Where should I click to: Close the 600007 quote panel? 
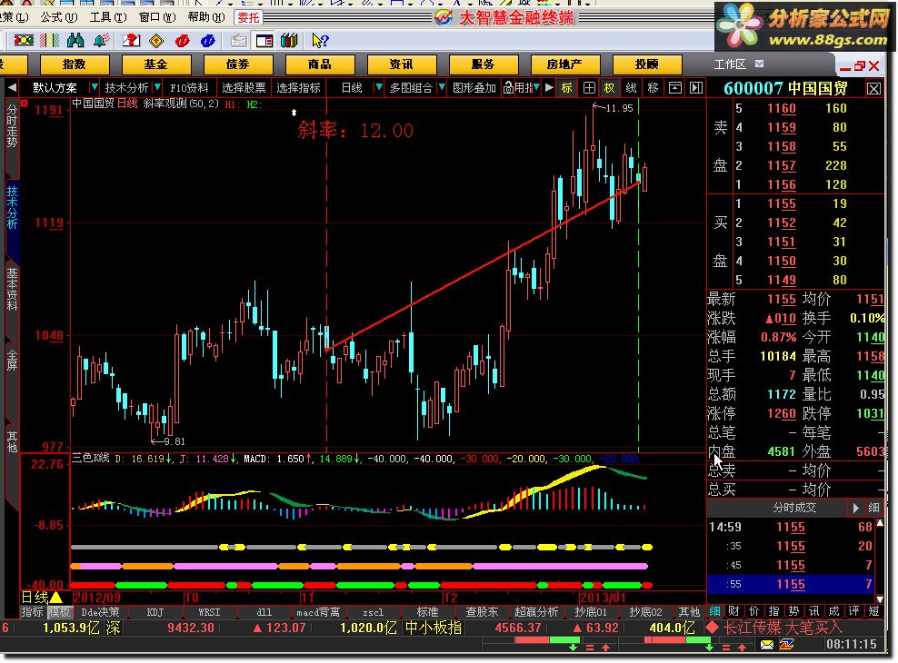coord(874,89)
